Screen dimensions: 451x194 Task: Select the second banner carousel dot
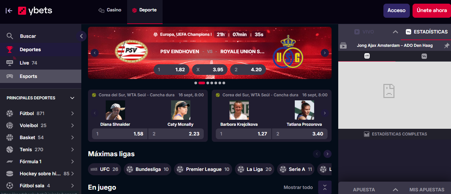point(202,83)
